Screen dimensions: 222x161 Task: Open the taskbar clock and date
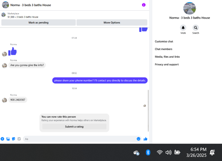[x=196, y=153]
